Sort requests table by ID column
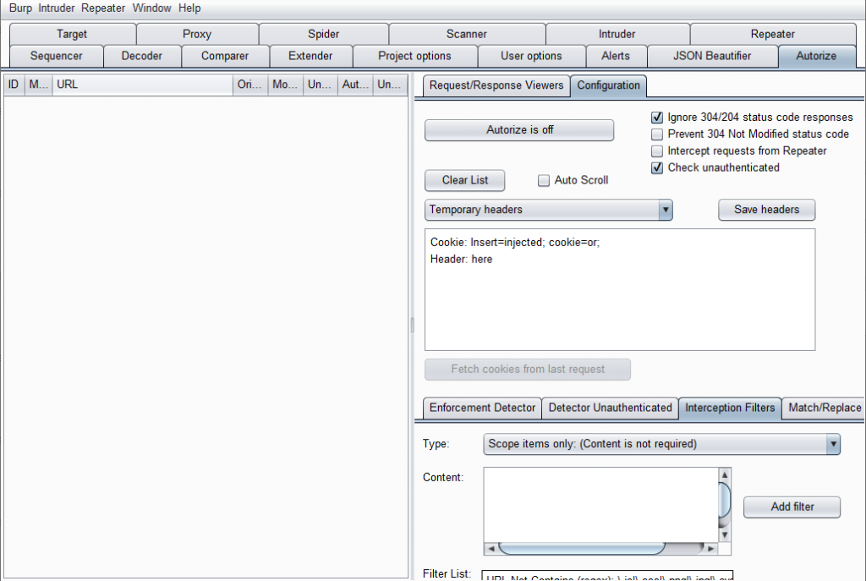The image size is (866, 581). pyautogui.click(x=14, y=85)
